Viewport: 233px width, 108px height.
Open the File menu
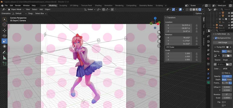[x=6, y=5]
